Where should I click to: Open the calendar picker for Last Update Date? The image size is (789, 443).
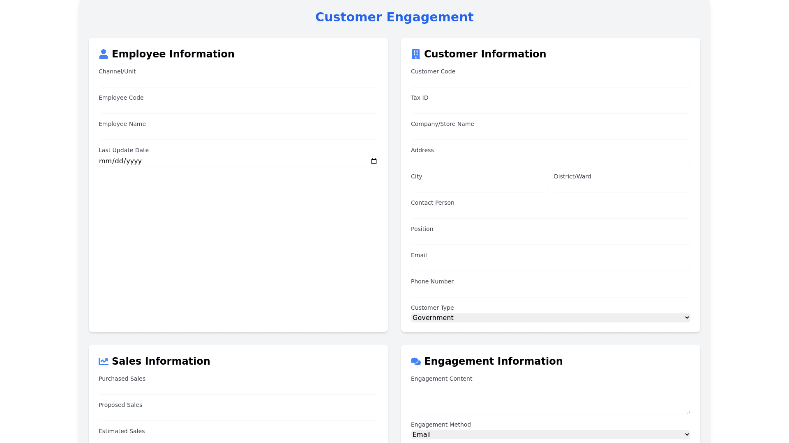tap(374, 161)
